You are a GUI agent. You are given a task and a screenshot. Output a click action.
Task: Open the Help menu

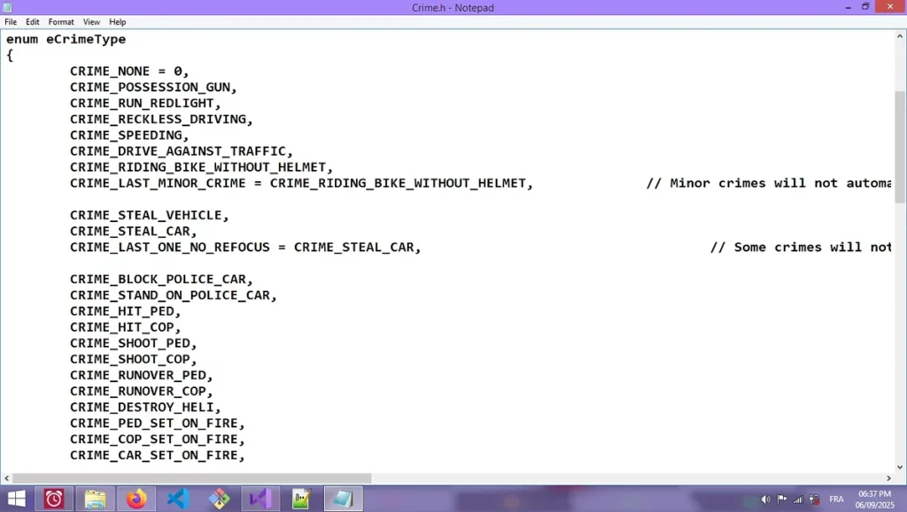tap(118, 22)
